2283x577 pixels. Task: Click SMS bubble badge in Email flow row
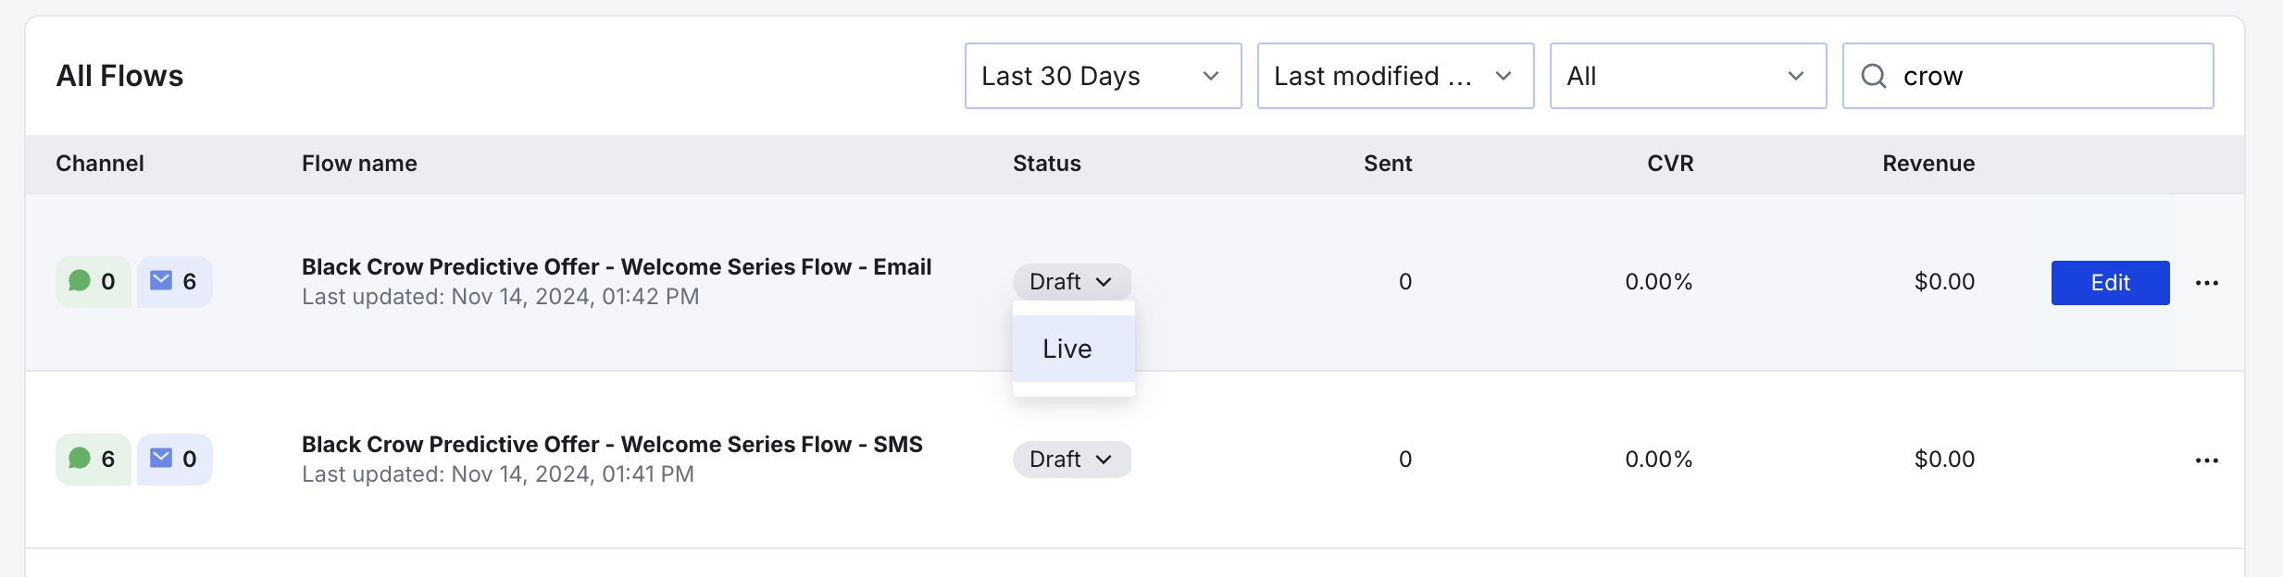click(x=93, y=282)
